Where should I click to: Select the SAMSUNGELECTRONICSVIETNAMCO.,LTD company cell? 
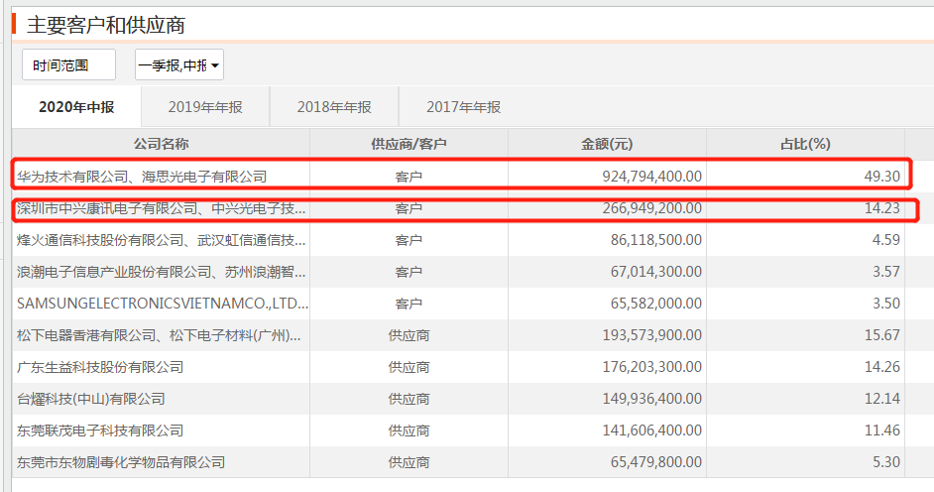click(x=162, y=304)
